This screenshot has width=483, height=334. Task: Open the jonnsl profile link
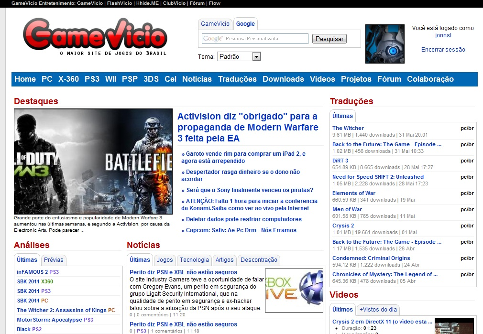pyautogui.click(x=443, y=35)
